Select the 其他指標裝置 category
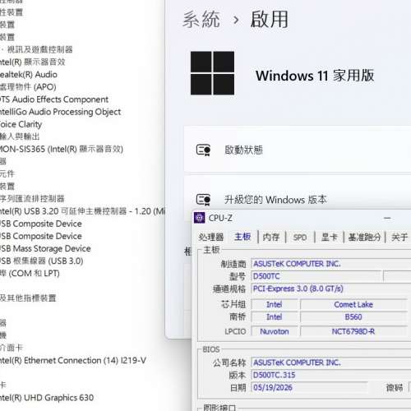This screenshot has width=411, height=411. coord(28,298)
